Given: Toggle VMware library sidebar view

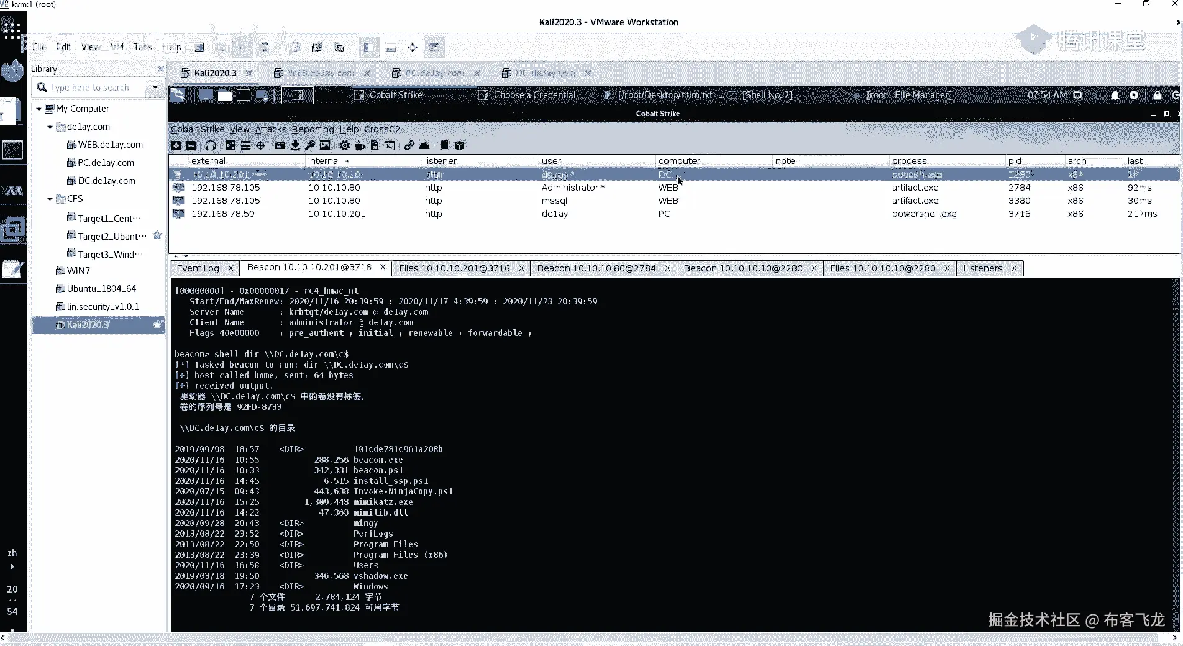Looking at the screenshot, I should pos(368,47).
